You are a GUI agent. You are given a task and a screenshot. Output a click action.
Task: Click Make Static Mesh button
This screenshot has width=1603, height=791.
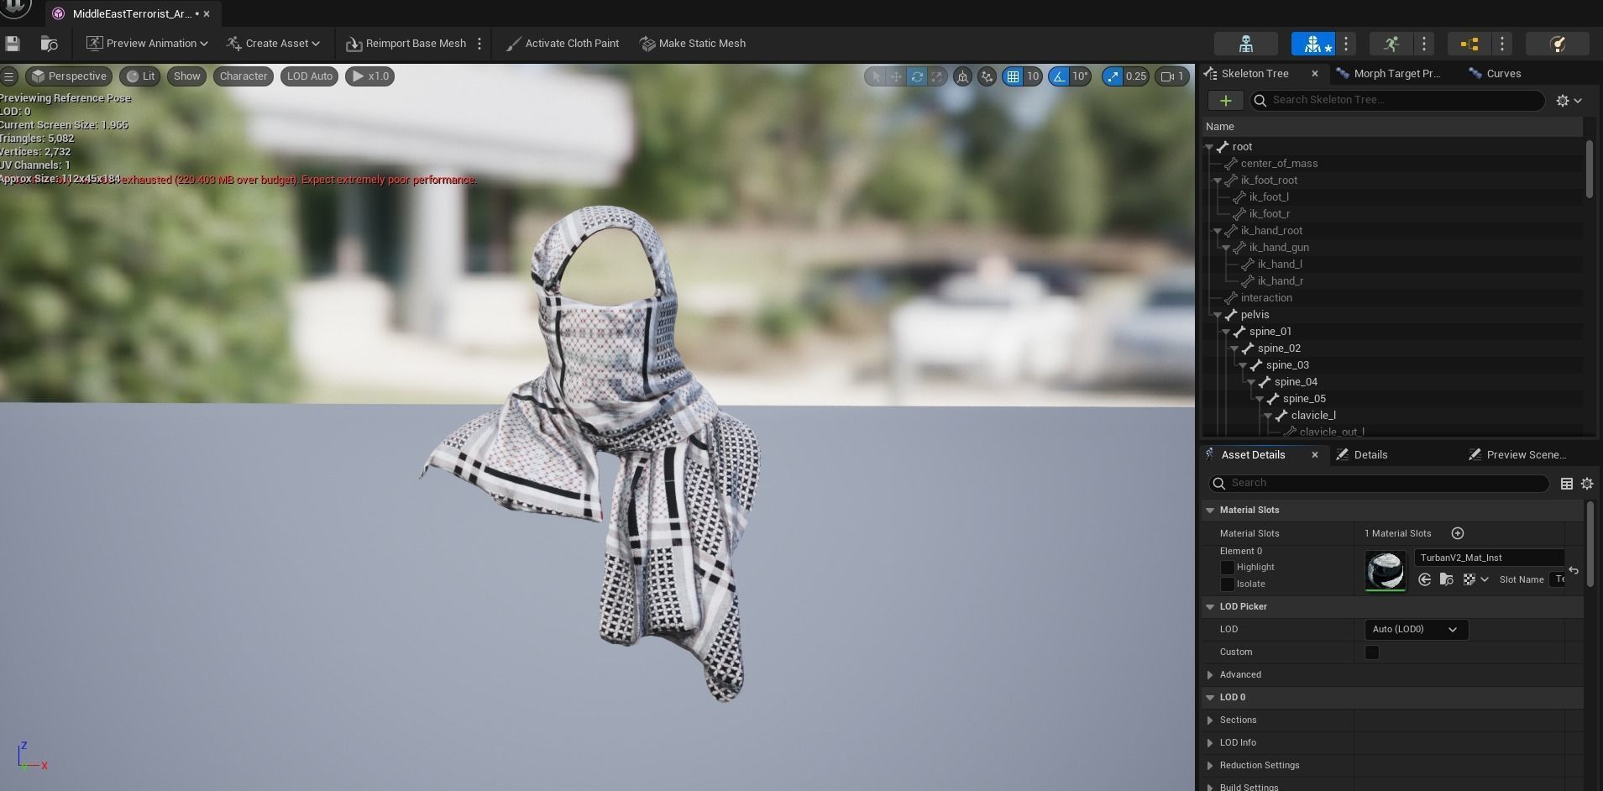point(693,44)
